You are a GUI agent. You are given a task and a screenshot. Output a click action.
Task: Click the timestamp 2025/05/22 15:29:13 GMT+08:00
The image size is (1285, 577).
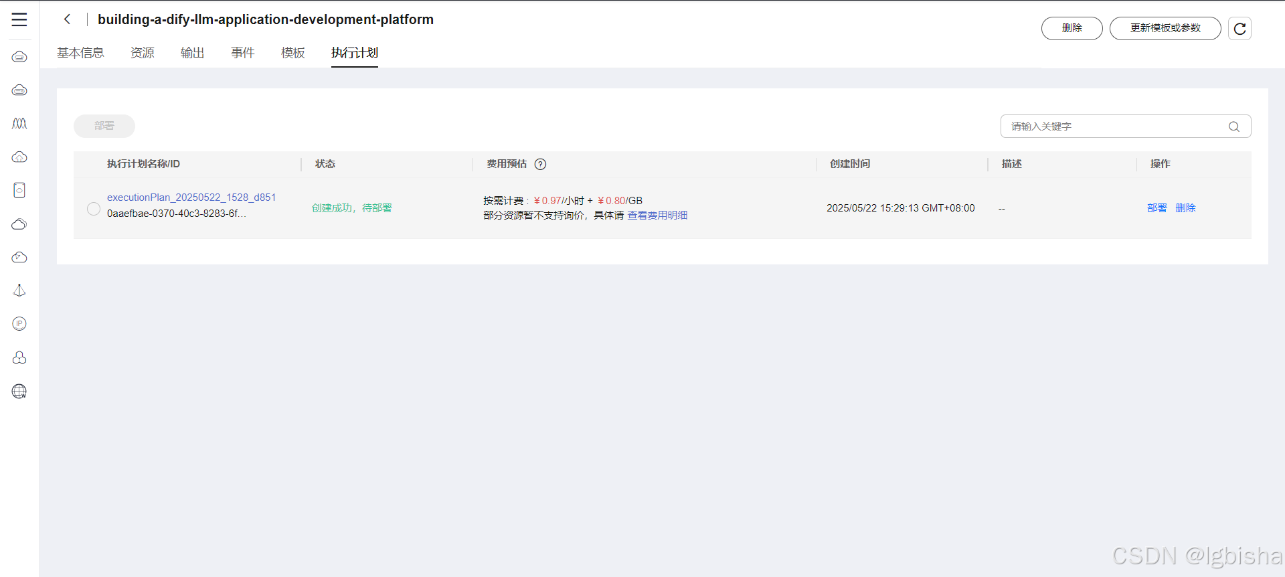(x=901, y=208)
